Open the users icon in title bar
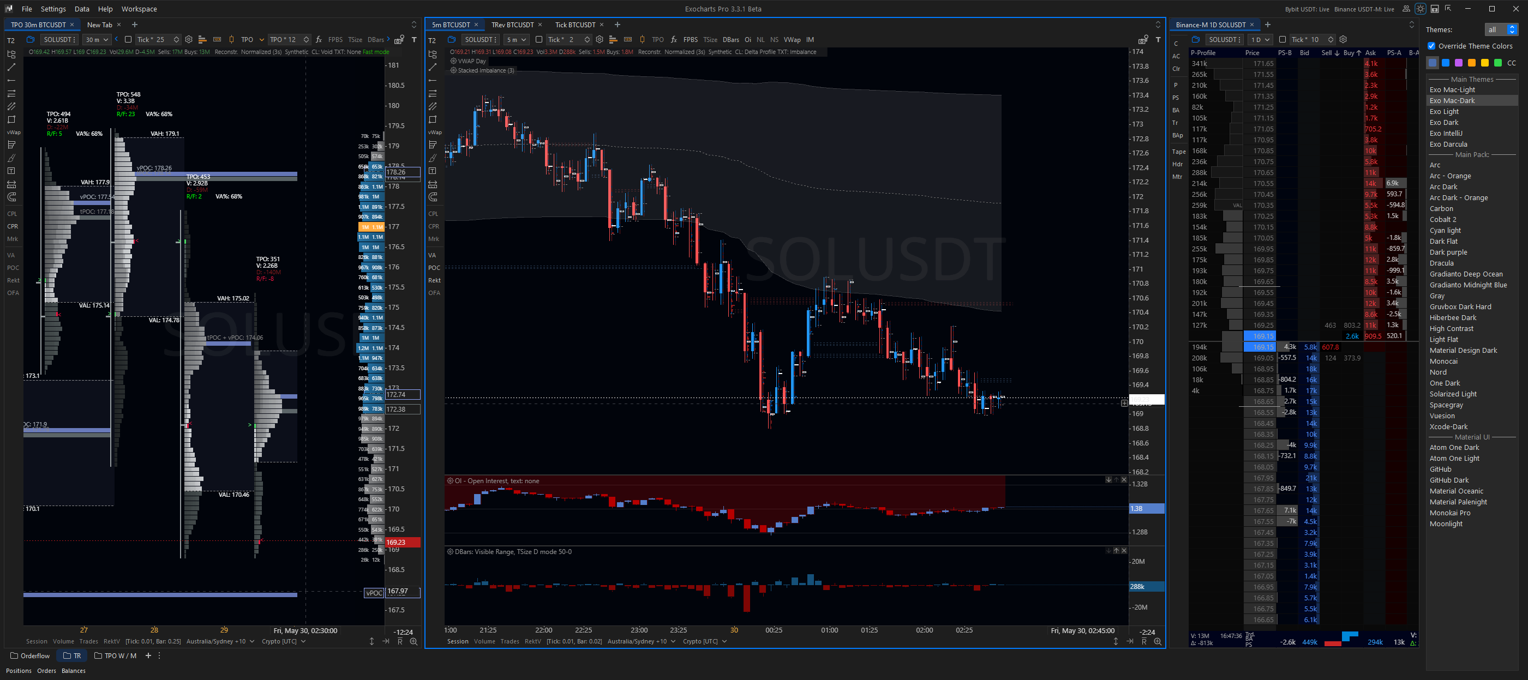The image size is (1528, 680). pos(1406,9)
